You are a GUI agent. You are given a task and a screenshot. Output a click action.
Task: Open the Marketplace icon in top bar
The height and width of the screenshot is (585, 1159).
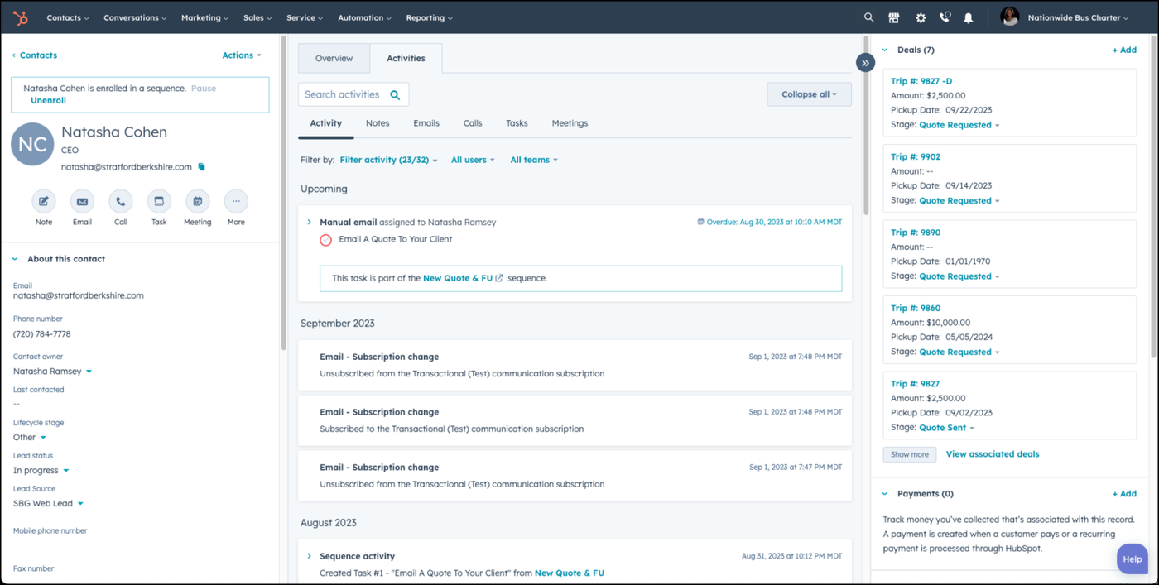pyautogui.click(x=894, y=17)
